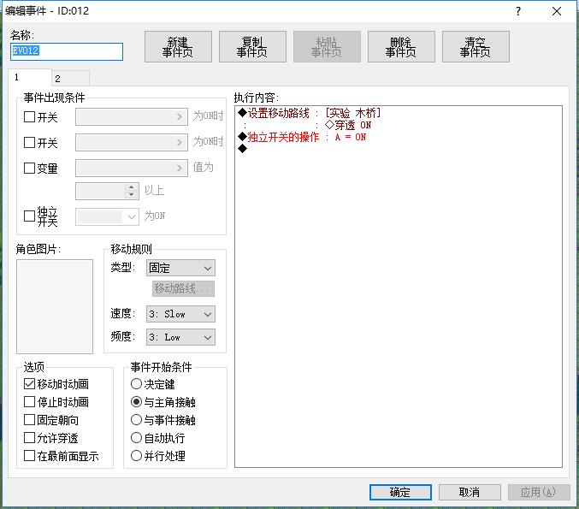Enable the second 开关 condition checkbox
This screenshot has height=509, width=579.
(x=29, y=143)
